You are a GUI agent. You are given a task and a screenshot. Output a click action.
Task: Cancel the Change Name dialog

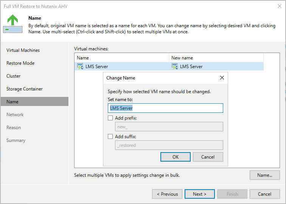click(x=208, y=157)
